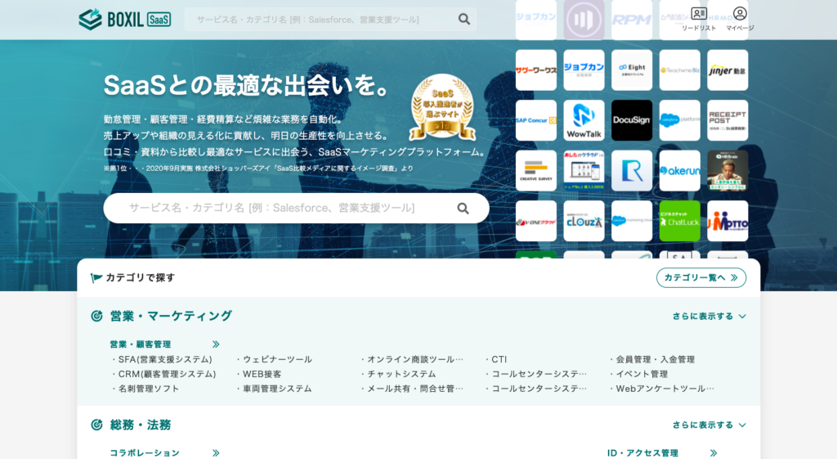
Task: Click the BOXIL SaaS logo
Action: click(125, 20)
